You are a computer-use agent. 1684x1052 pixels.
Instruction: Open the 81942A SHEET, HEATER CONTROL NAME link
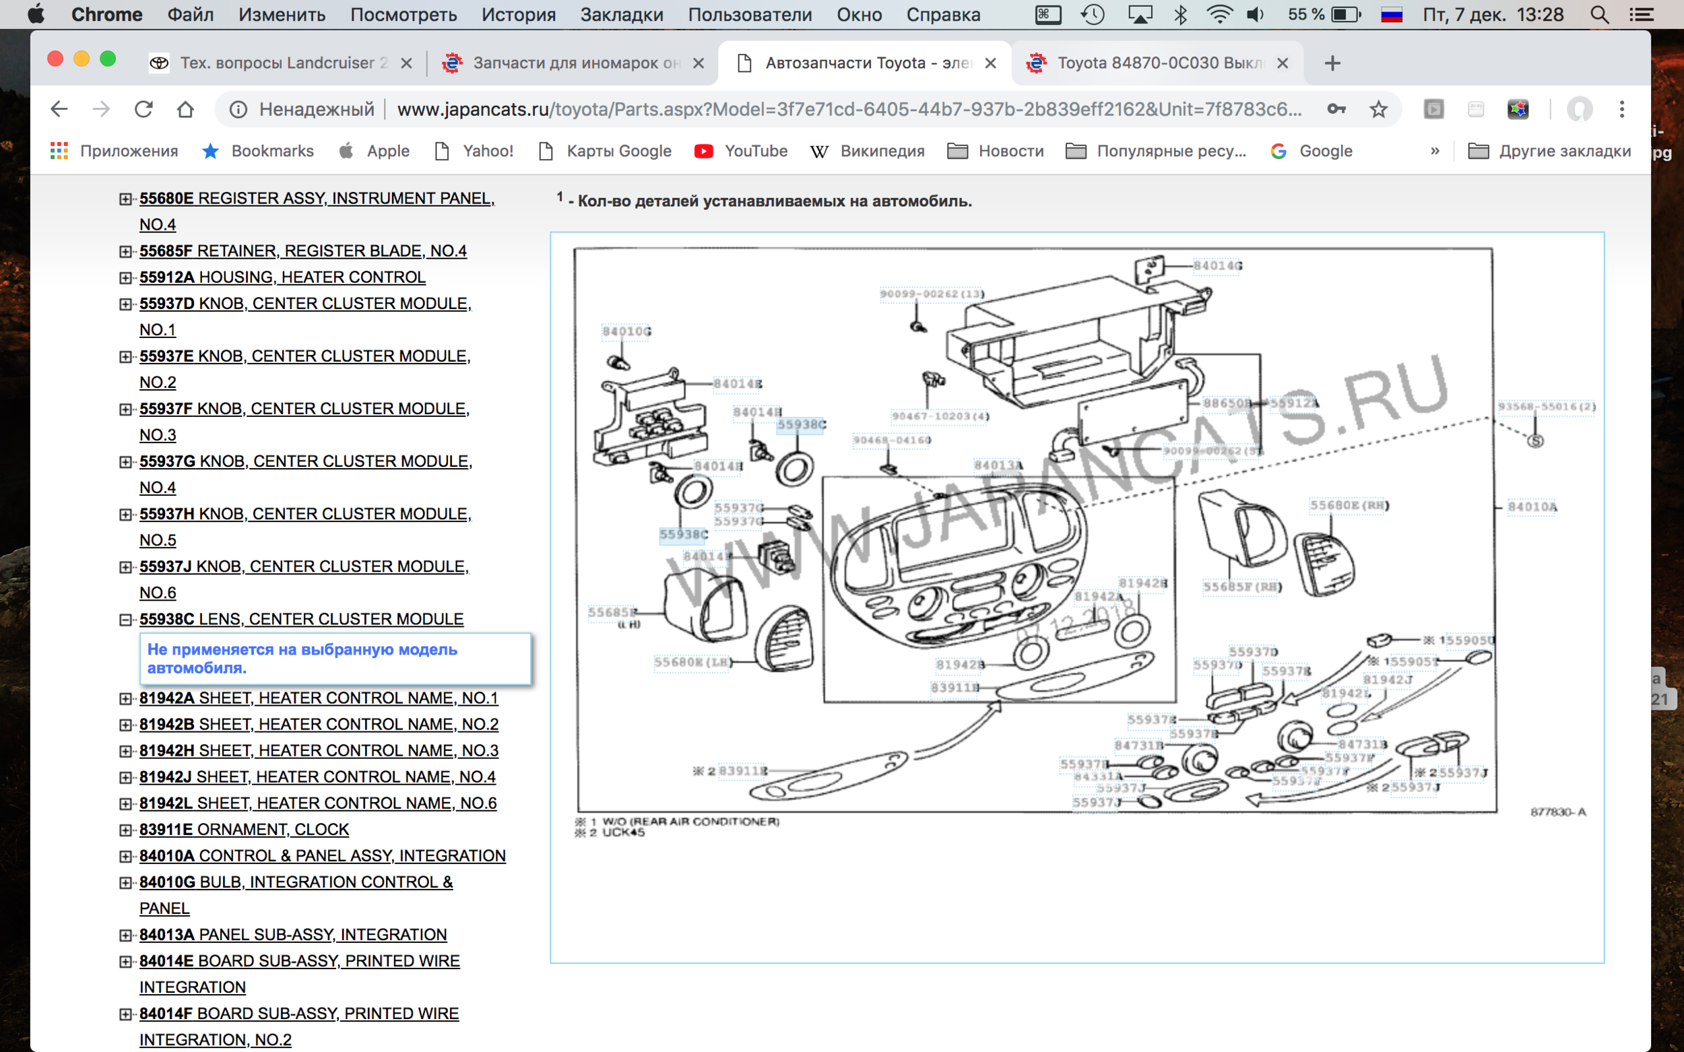(318, 698)
